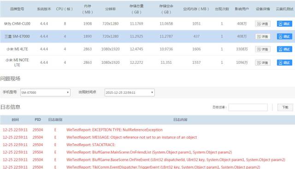Select the 'Object reference not set' message line

click(x=131, y=137)
